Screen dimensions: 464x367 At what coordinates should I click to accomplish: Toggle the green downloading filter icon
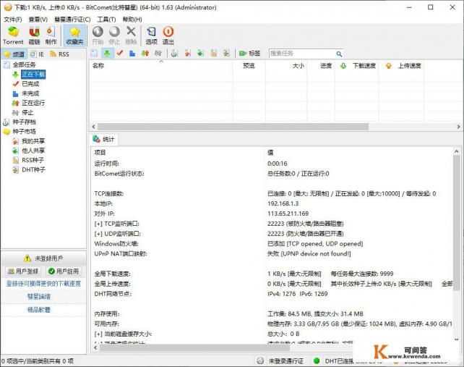[107, 54]
